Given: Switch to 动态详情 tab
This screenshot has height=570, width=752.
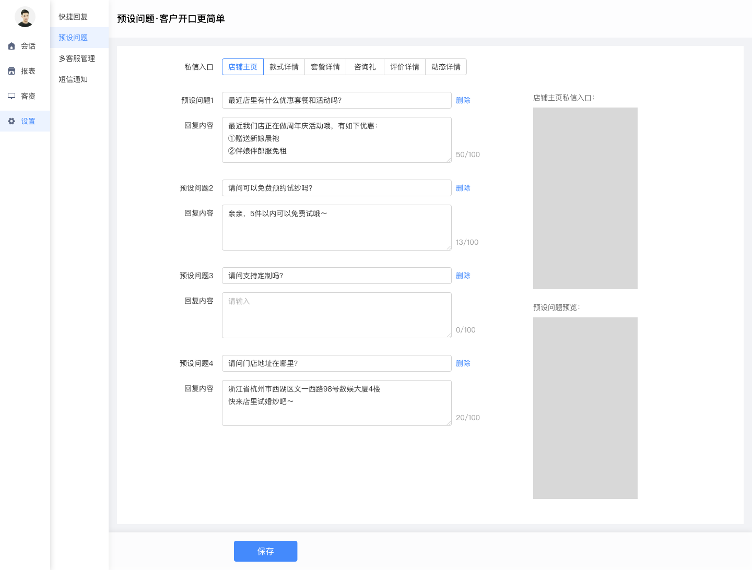Looking at the screenshot, I should coord(446,67).
